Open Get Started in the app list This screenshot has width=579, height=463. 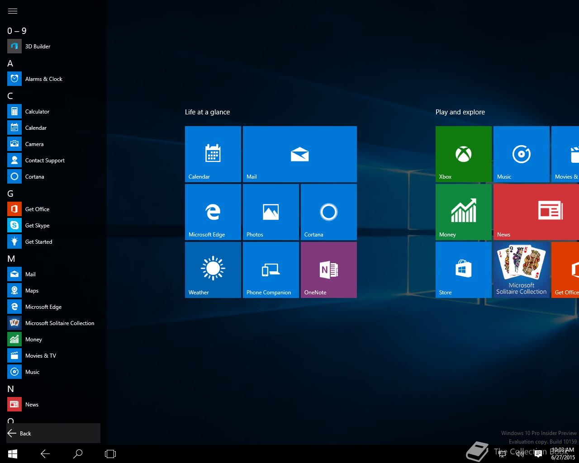point(53,241)
